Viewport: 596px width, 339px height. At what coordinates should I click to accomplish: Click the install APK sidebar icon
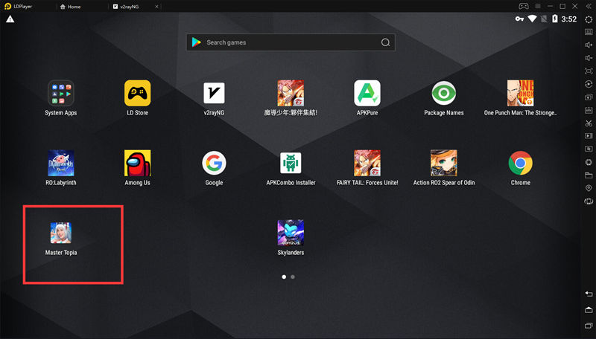589,110
